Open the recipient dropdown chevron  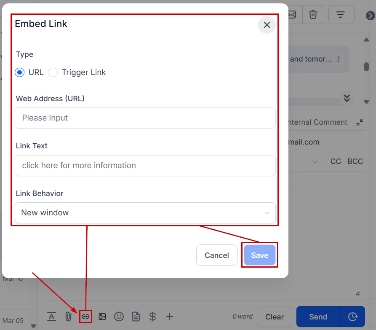(x=315, y=162)
